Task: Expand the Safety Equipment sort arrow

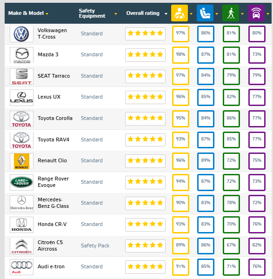Action: 116,13
